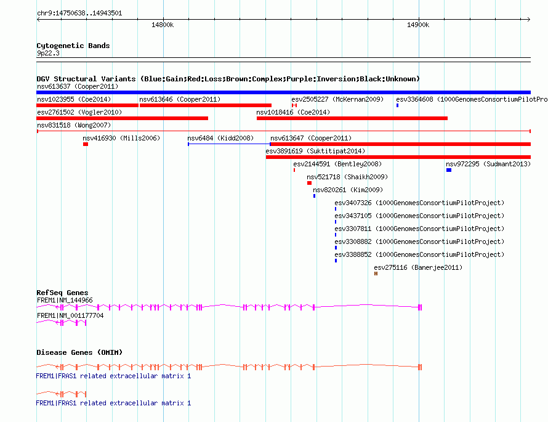This screenshot has width=548, height=422.
Task: Click the nsv6484 (Kidd2008) label
Action: tap(220, 138)
